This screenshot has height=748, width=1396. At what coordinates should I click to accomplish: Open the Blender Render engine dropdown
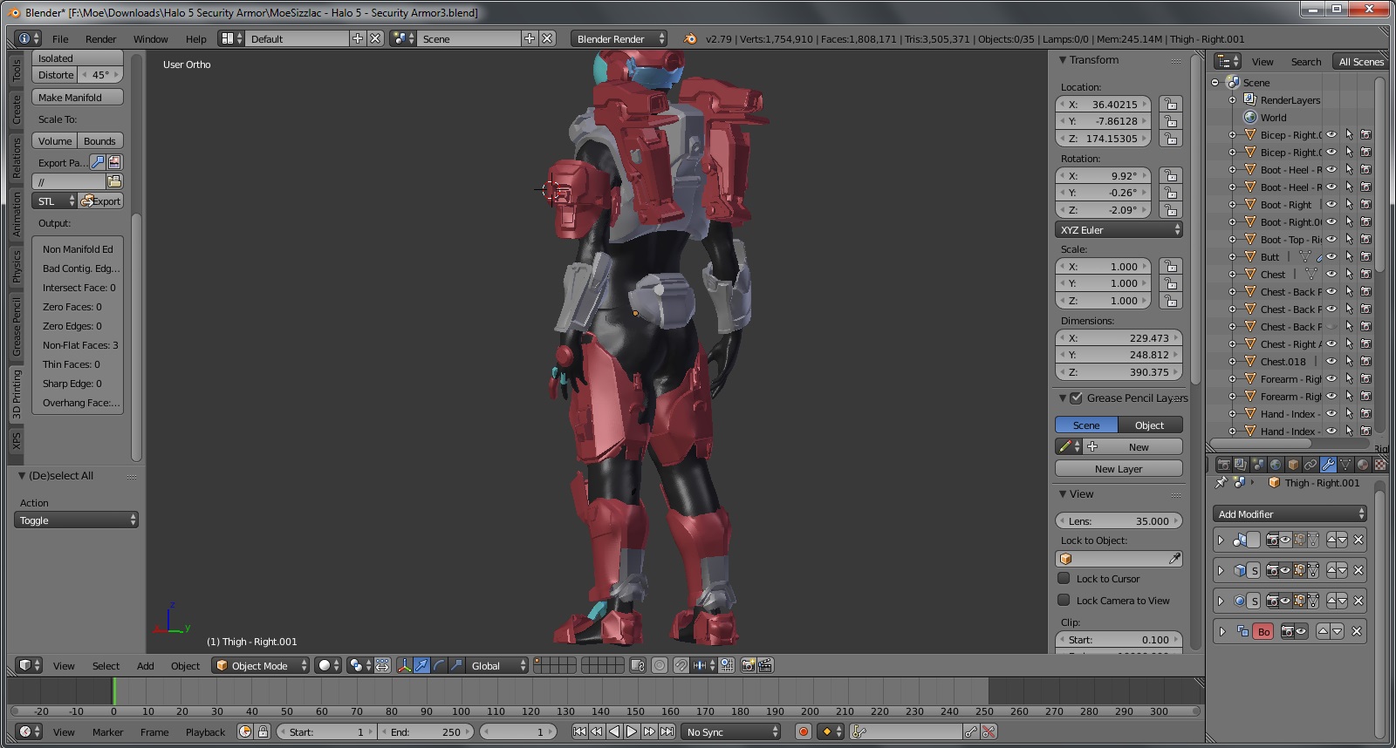click(x=619, y=38)
